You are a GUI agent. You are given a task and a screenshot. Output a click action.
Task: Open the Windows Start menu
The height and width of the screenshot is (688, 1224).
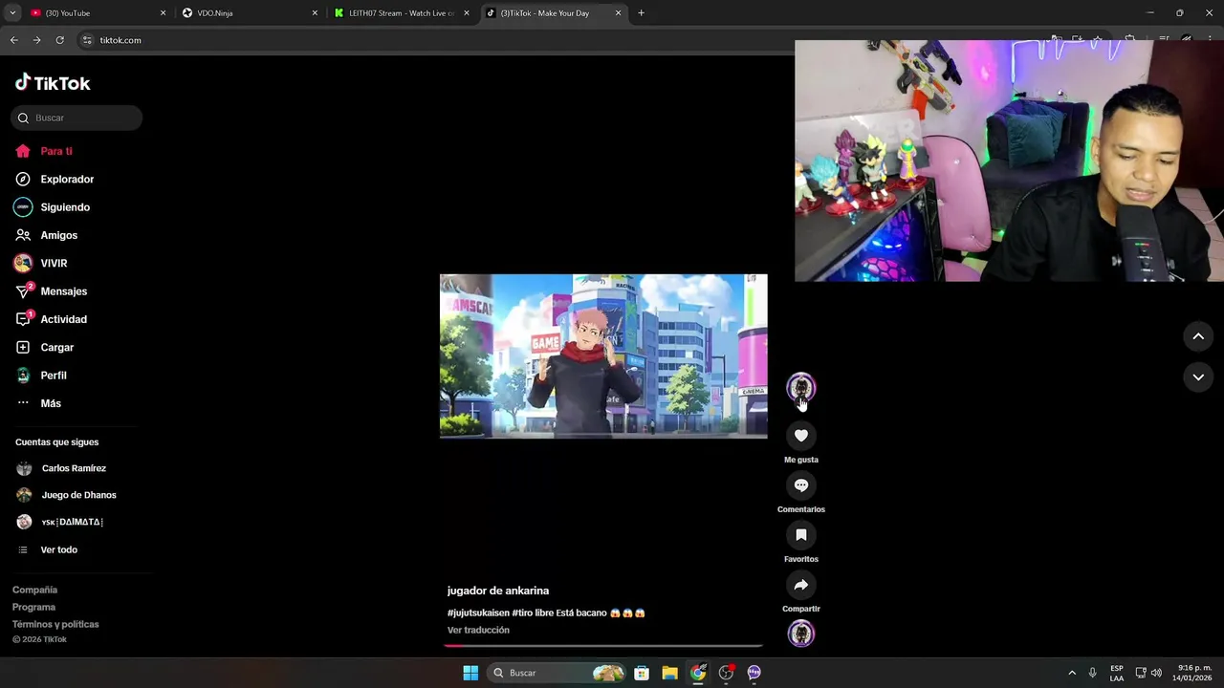click(470, 673)
